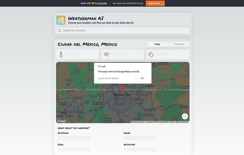Click the Ciudad del Mexico, Mexico heading
The width and height of the screenshot is (244, 155).
[x=87, y=44]
